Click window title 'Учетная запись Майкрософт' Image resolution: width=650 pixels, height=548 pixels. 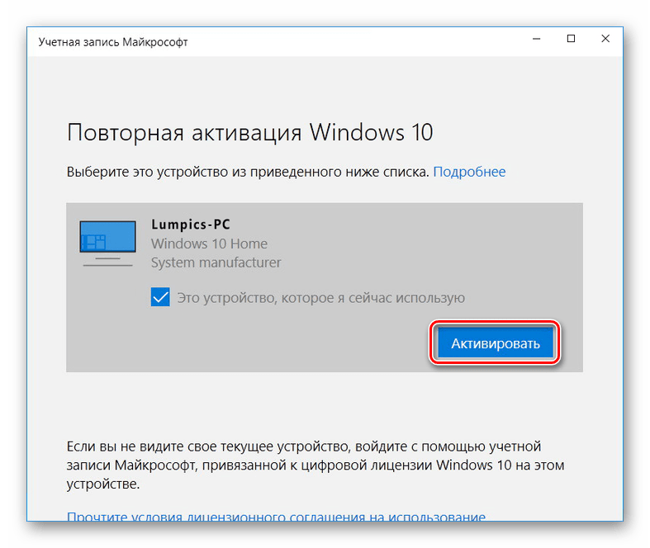[113, 42]
